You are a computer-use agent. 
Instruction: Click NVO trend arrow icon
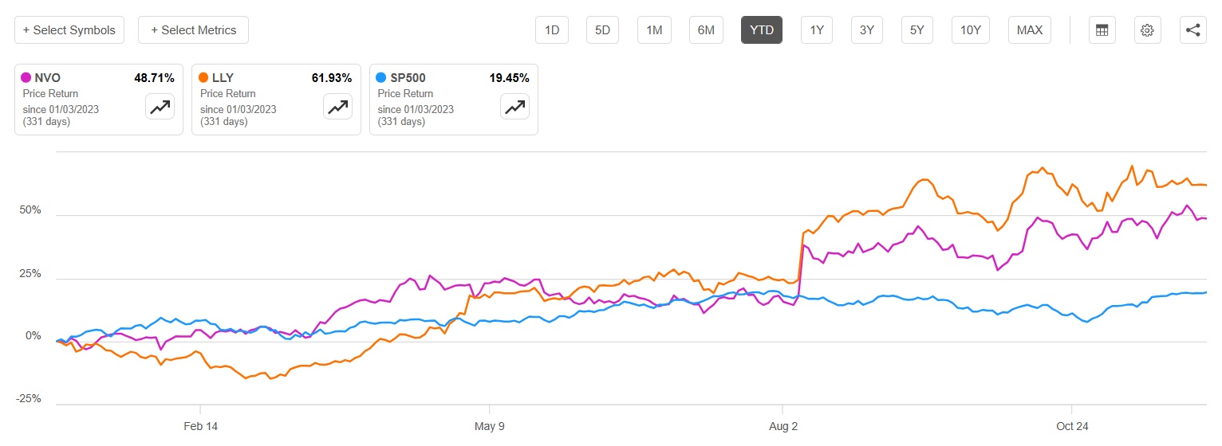pyautogui.click(x=160, y=106)
